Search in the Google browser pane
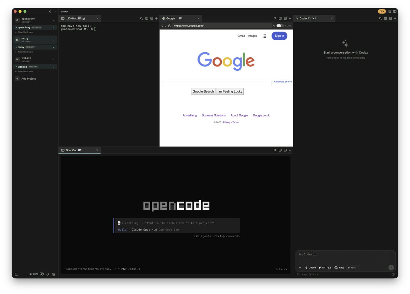410x294 pixels. 275,18
